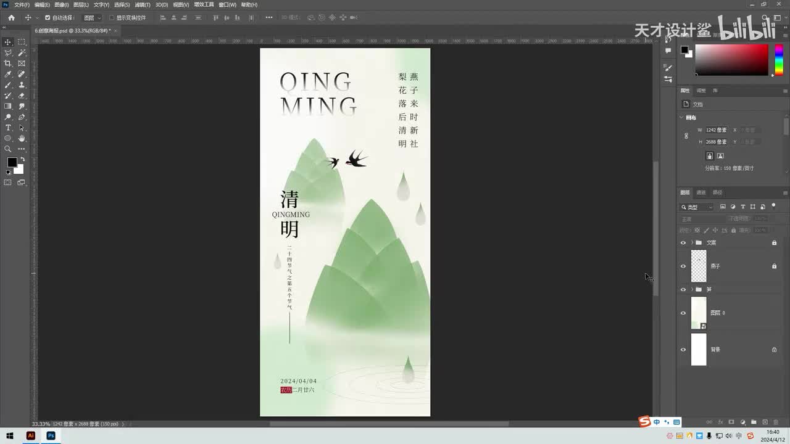
Task: Select the History Brush tool
Action: [8, 96]
